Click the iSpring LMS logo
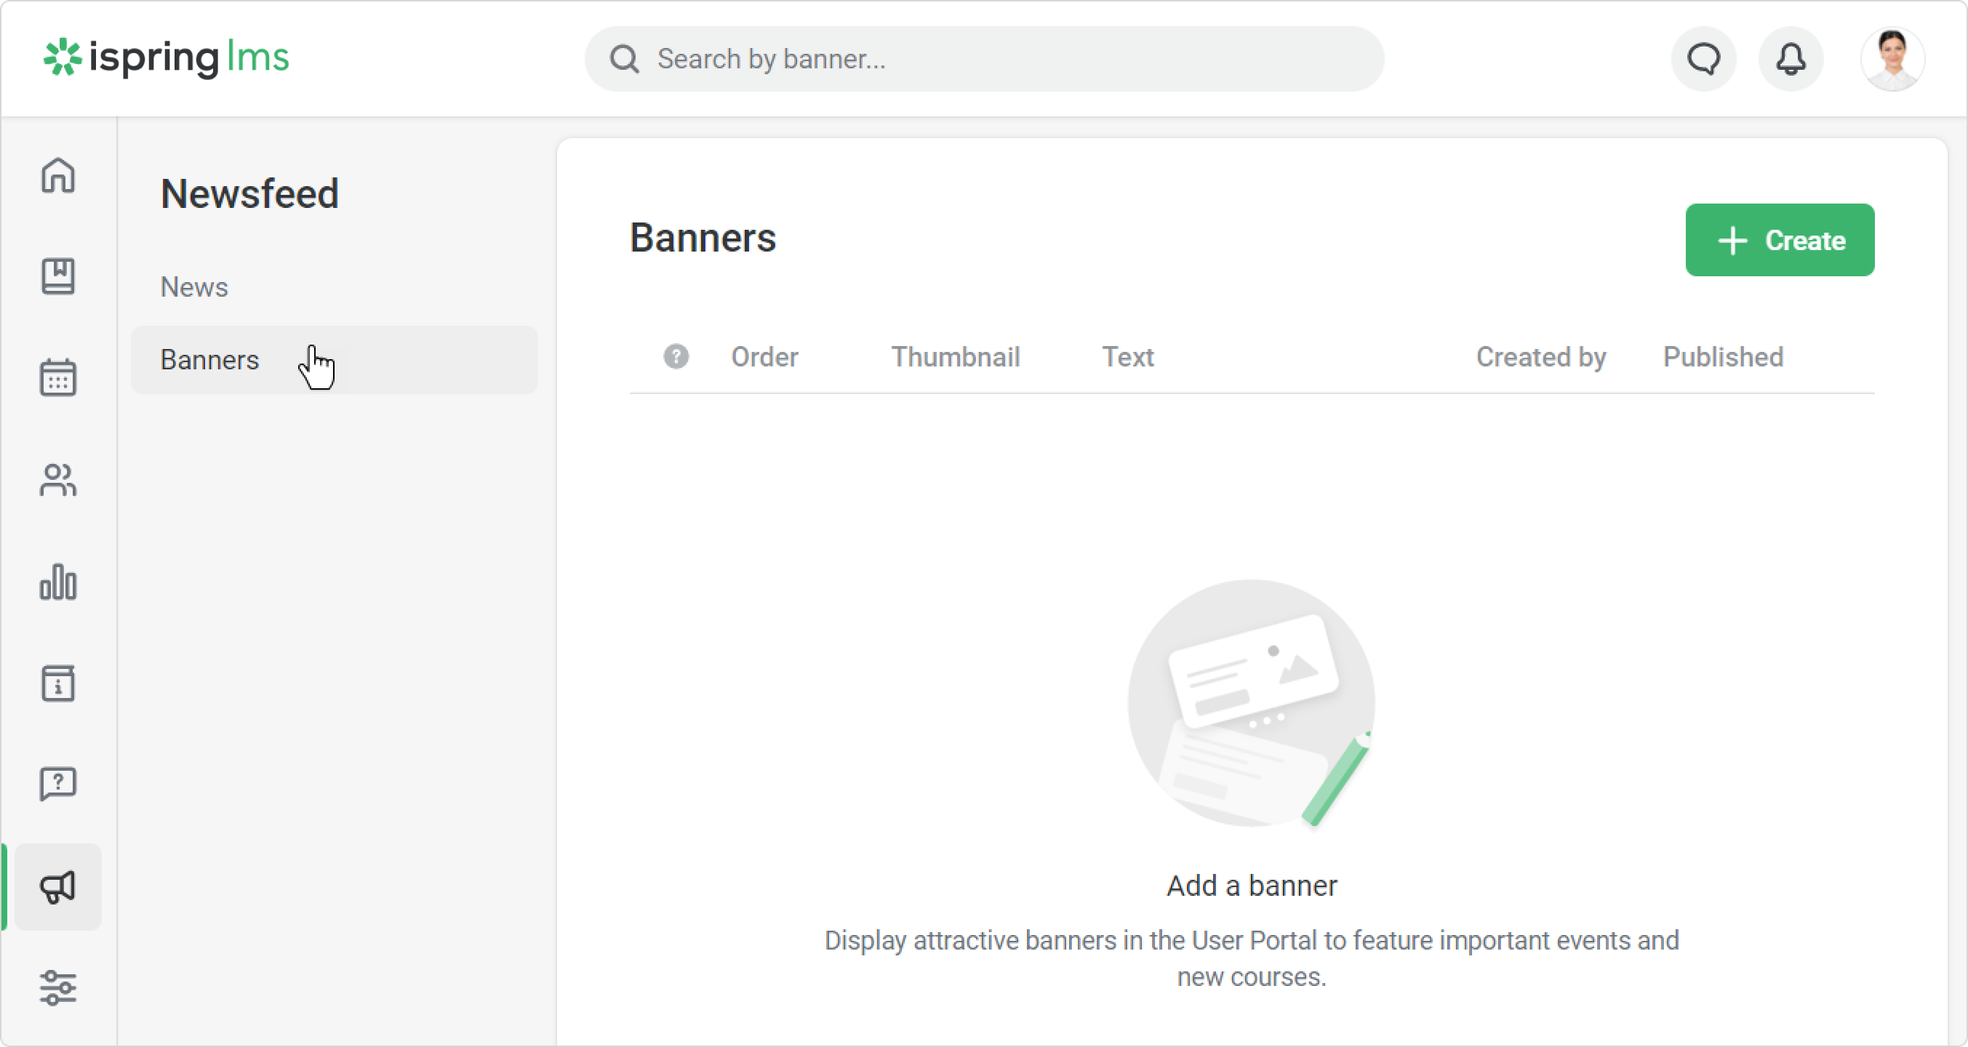Viewport: 1968px width, 1047px height. tap(167, 58)
